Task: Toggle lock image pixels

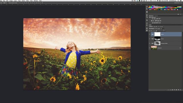Action: click(x=153, y=31)
